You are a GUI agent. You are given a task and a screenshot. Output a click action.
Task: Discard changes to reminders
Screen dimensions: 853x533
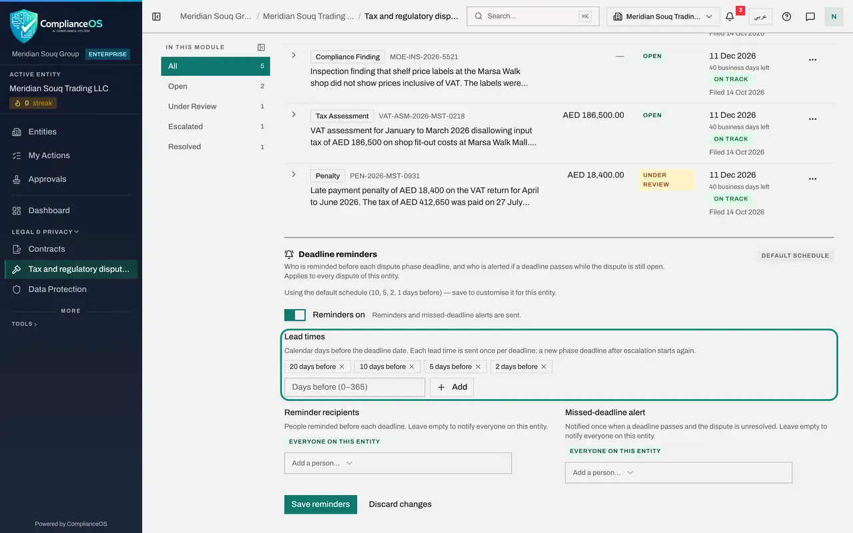pos(400,504)
